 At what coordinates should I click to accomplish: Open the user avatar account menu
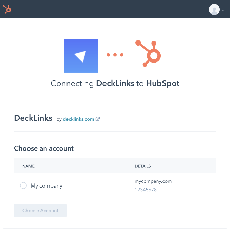(x=214, y=10)
